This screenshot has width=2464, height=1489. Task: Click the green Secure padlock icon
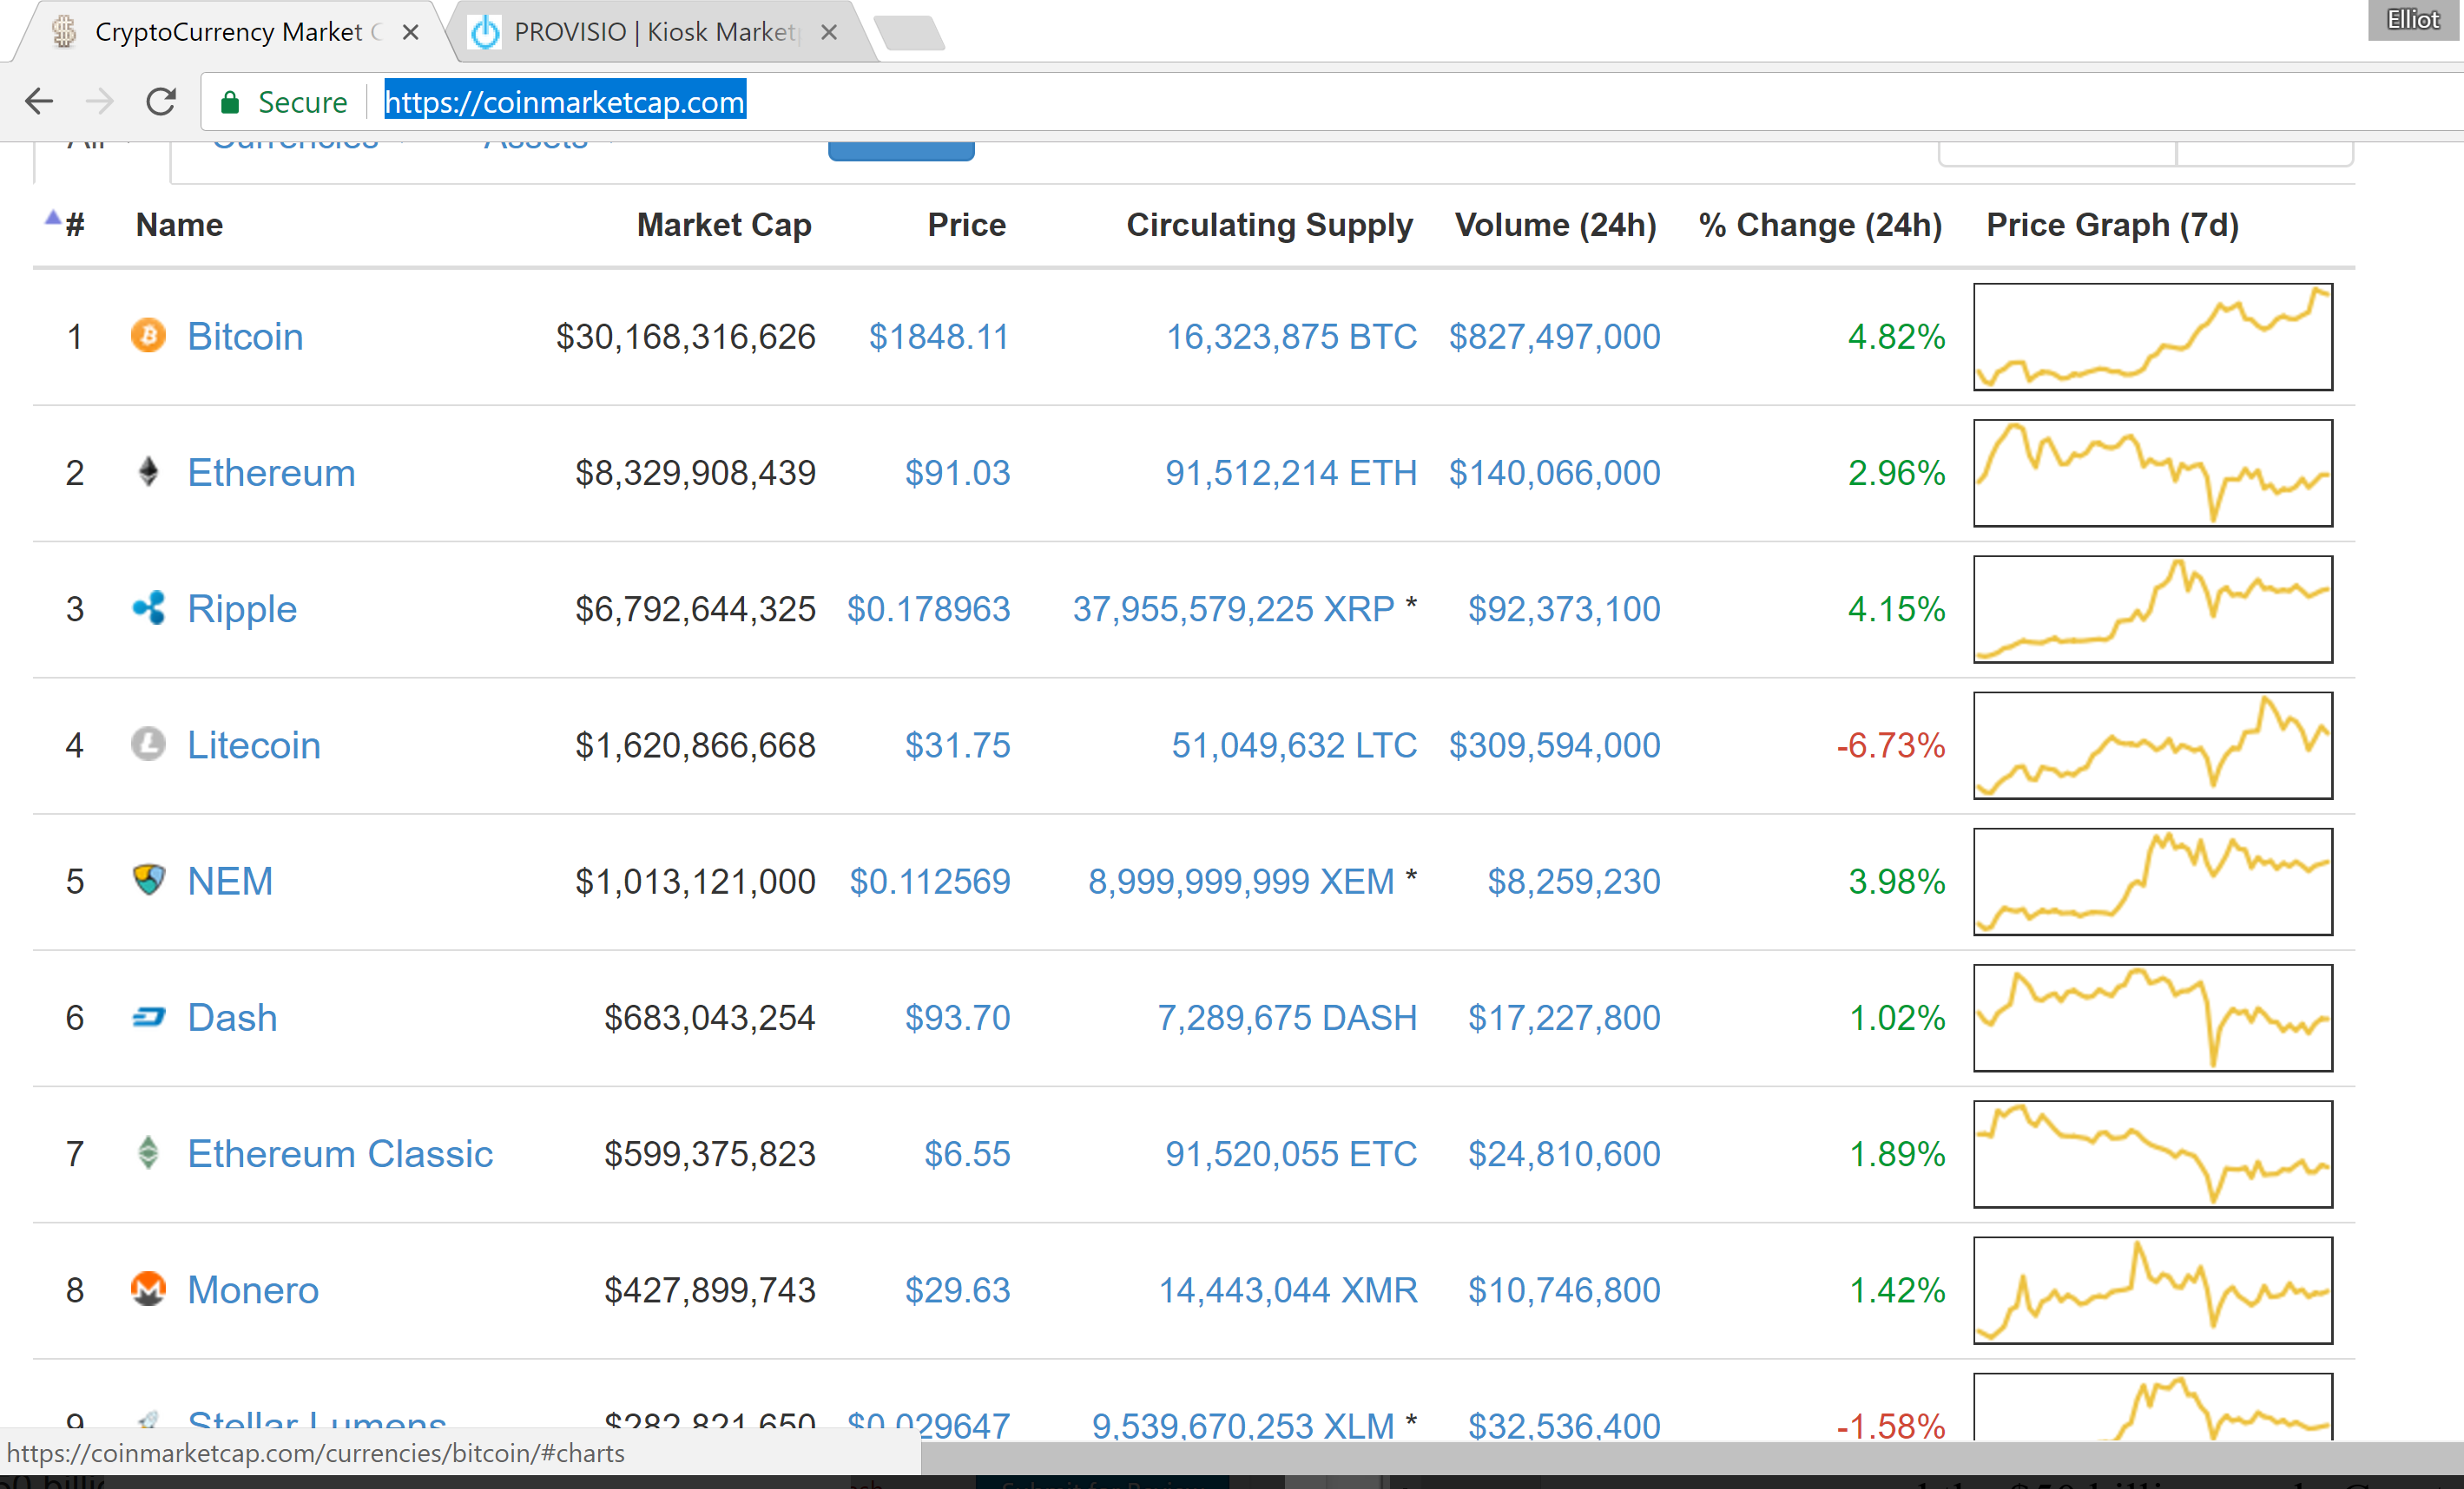(x=230, y=102)
